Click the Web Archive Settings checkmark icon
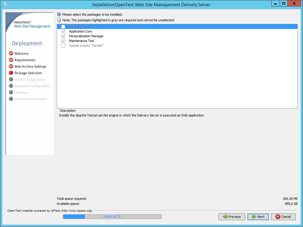 pos(11,67)
